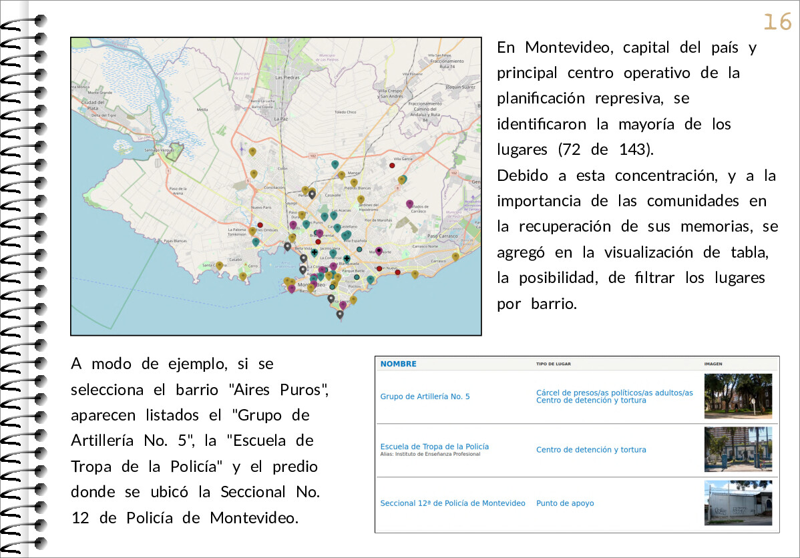Click the page number 16

pos(777,22)
